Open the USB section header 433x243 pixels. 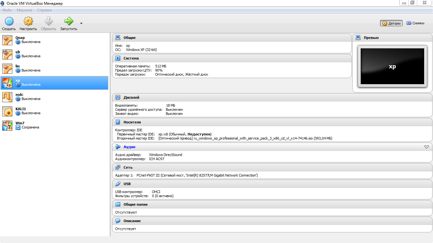point(127,184)
